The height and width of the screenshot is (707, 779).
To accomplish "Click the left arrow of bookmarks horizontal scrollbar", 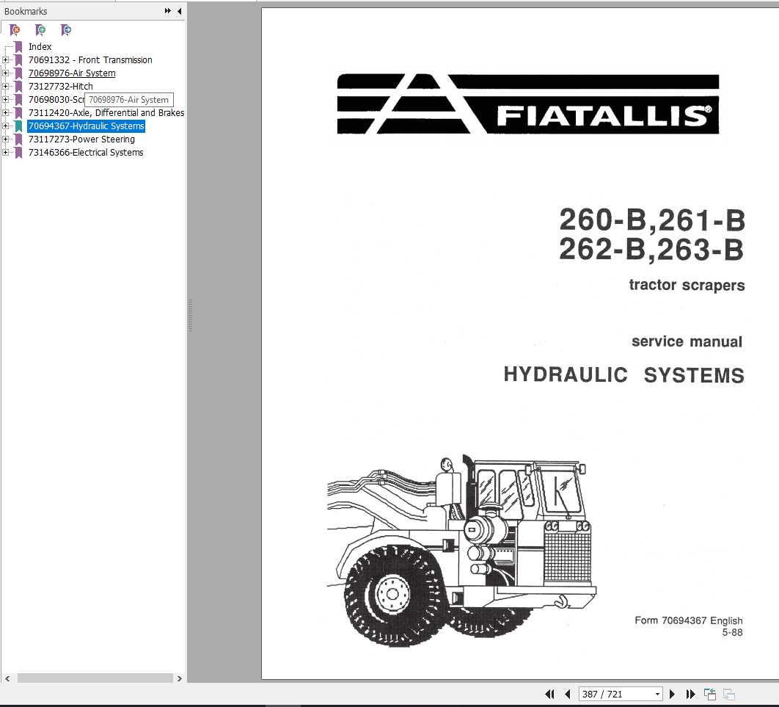I will click(7, 678).
